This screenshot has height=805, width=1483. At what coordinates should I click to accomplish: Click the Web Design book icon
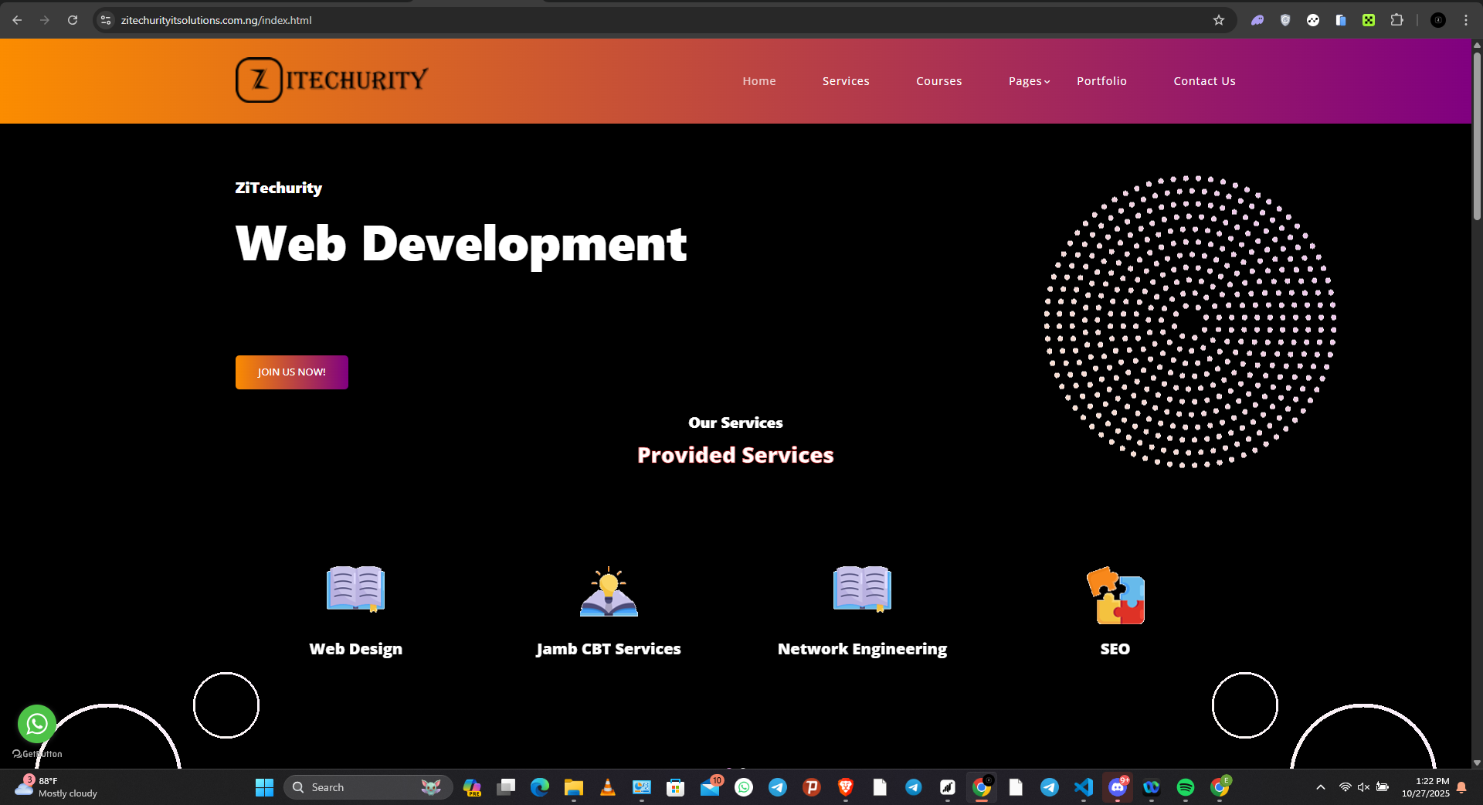pyautogui.click(x=355, y=589)
